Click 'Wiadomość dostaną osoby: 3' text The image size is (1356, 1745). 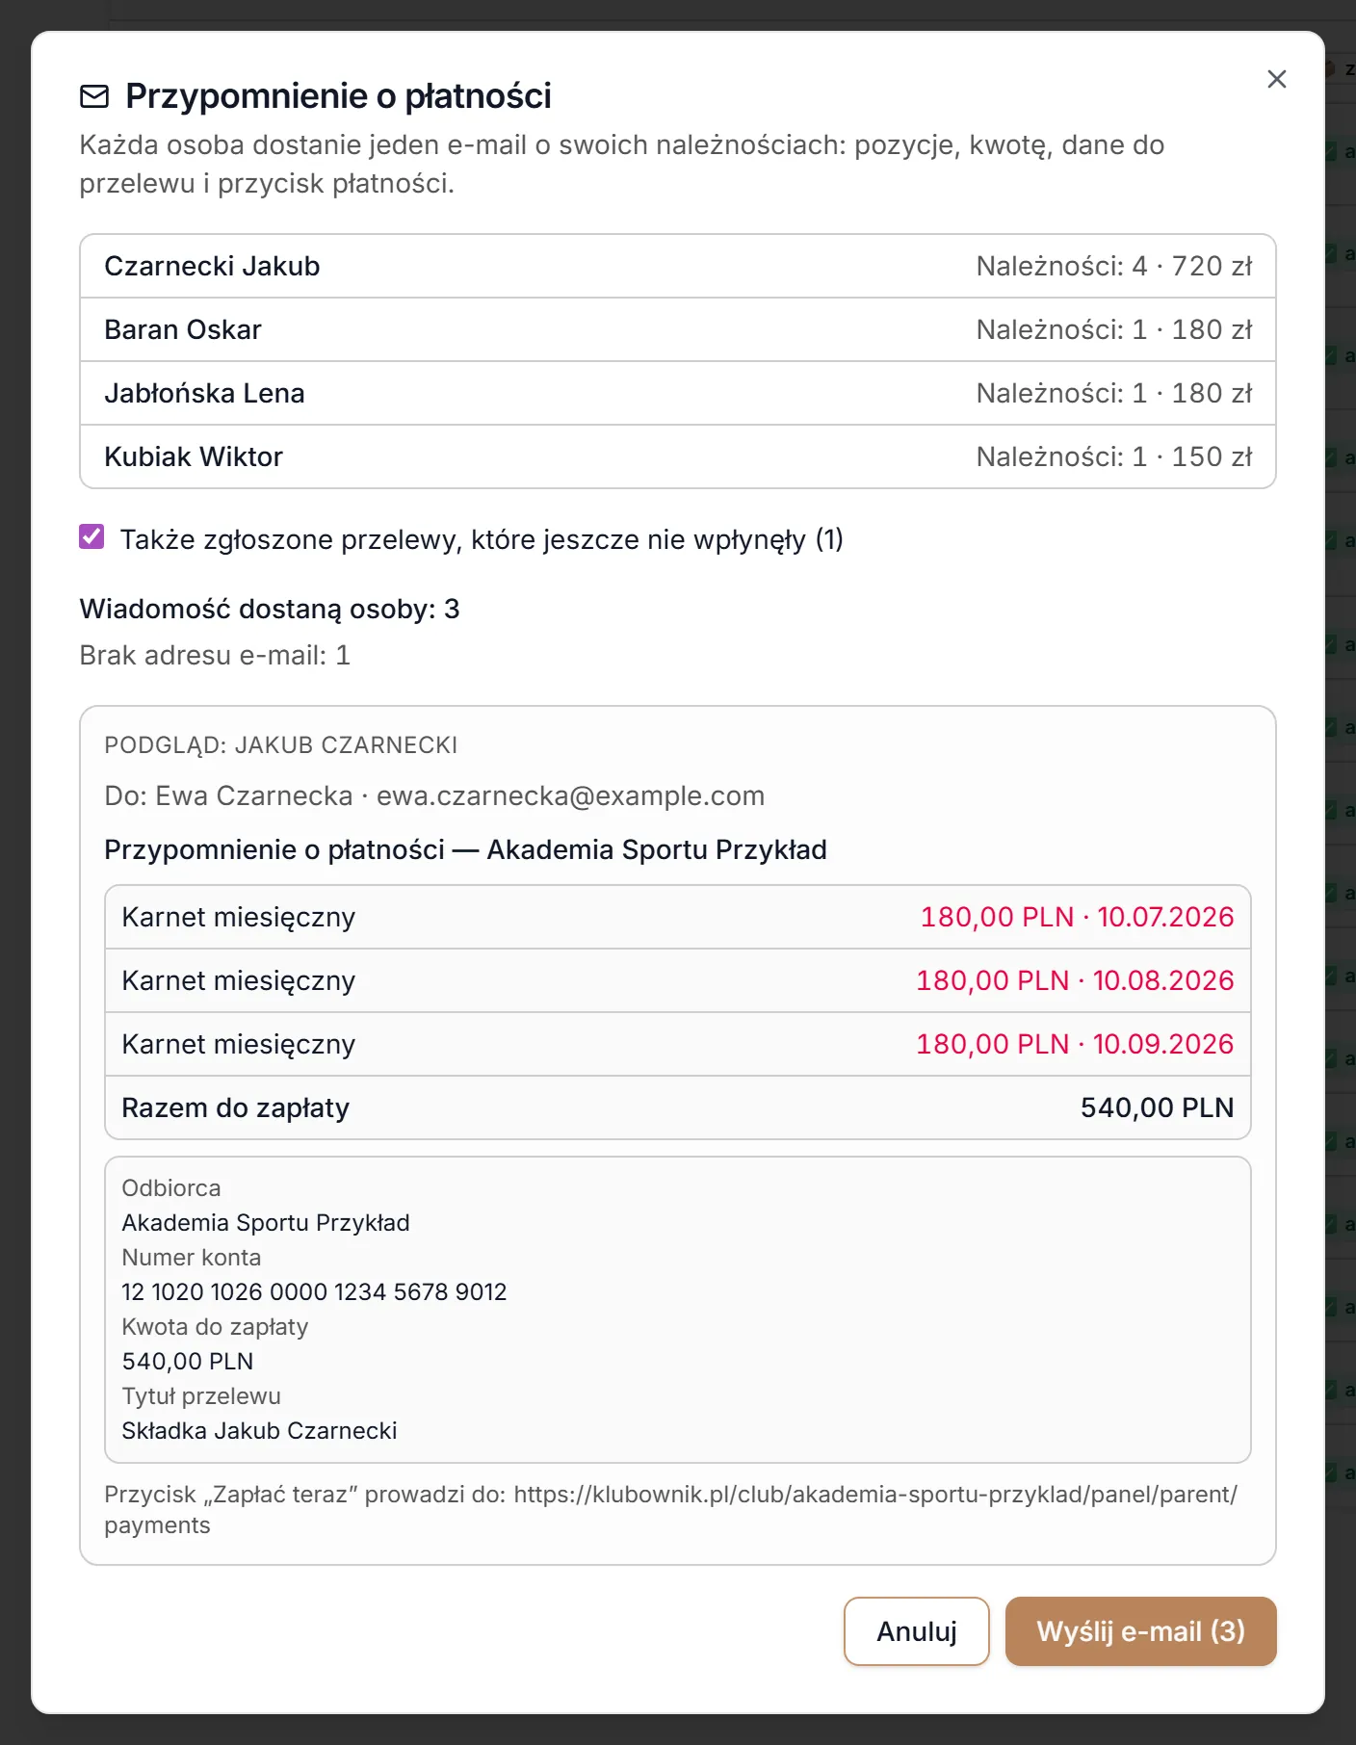point(270,609)
